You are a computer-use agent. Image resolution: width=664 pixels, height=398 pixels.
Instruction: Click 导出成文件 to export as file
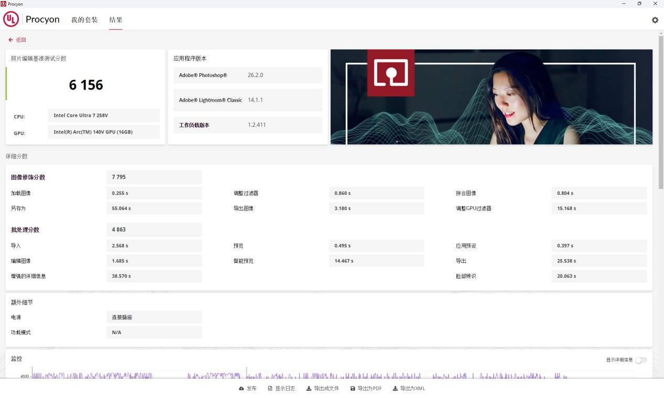tap(323, 389)
